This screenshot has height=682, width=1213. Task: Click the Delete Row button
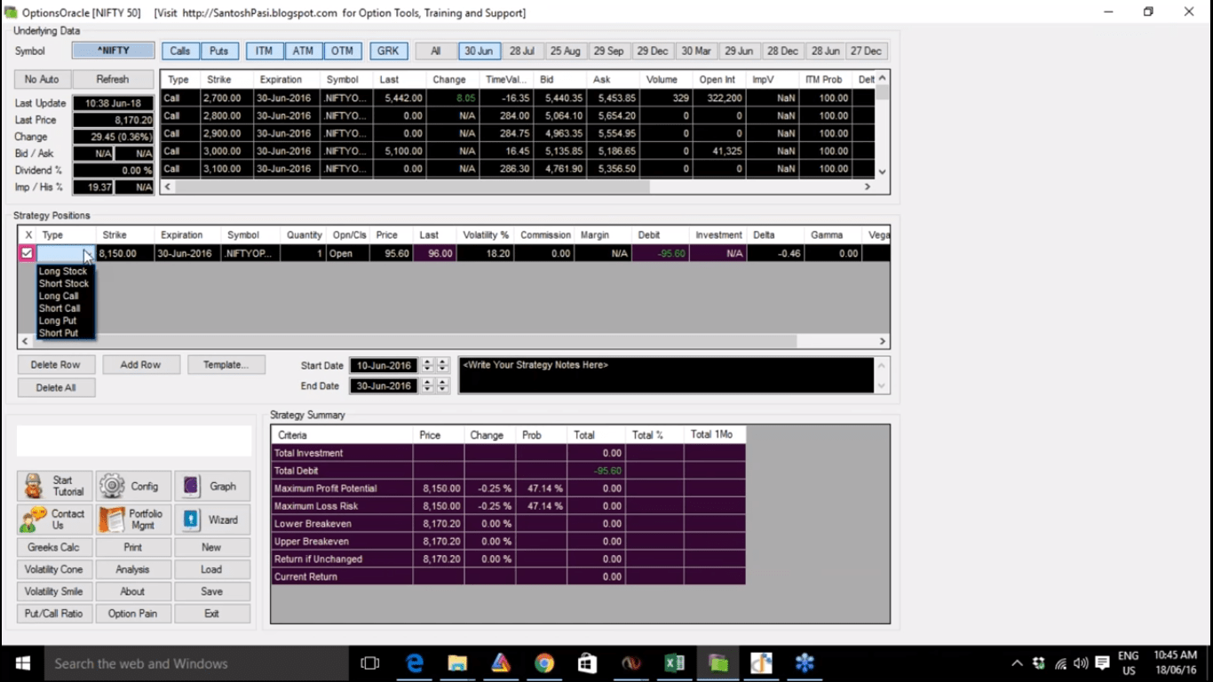click(56, 365)
